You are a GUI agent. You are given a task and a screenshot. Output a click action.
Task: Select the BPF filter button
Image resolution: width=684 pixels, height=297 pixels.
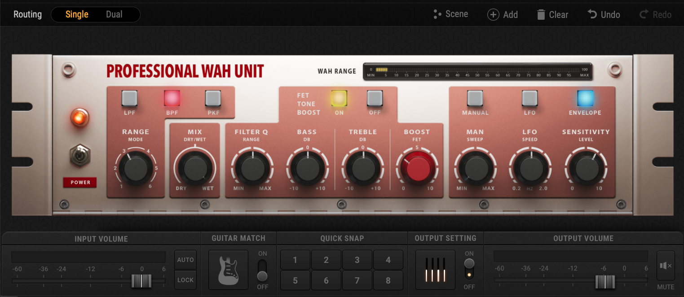(x=172, y=98)
